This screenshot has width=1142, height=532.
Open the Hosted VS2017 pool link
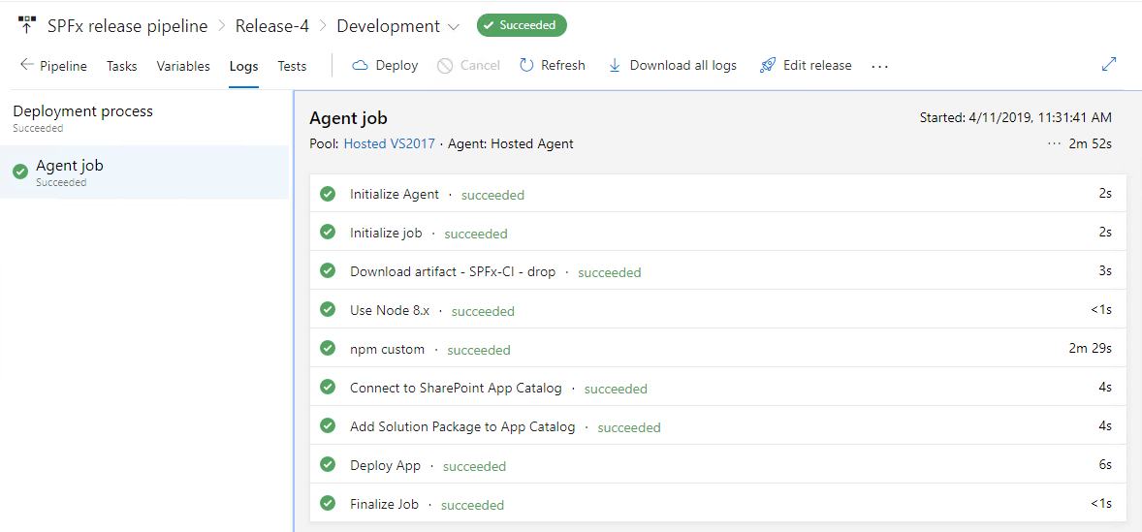[390, 144]
